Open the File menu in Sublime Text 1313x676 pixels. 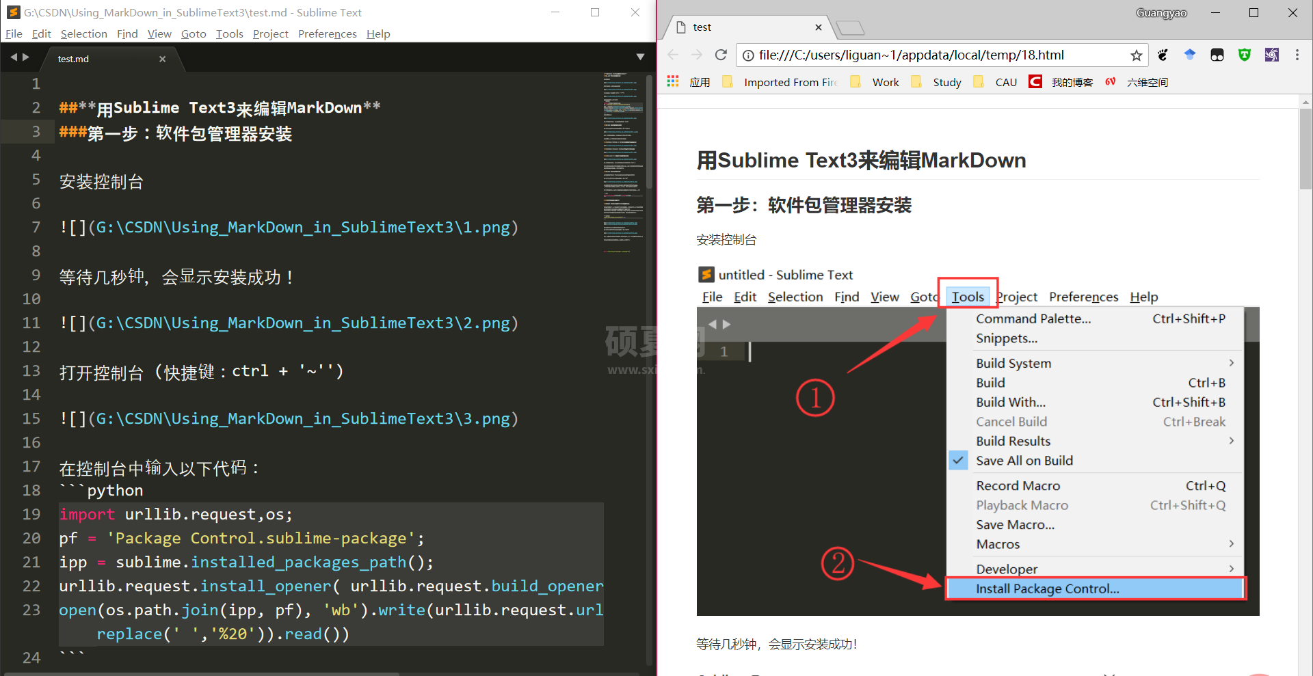(14, 33)
